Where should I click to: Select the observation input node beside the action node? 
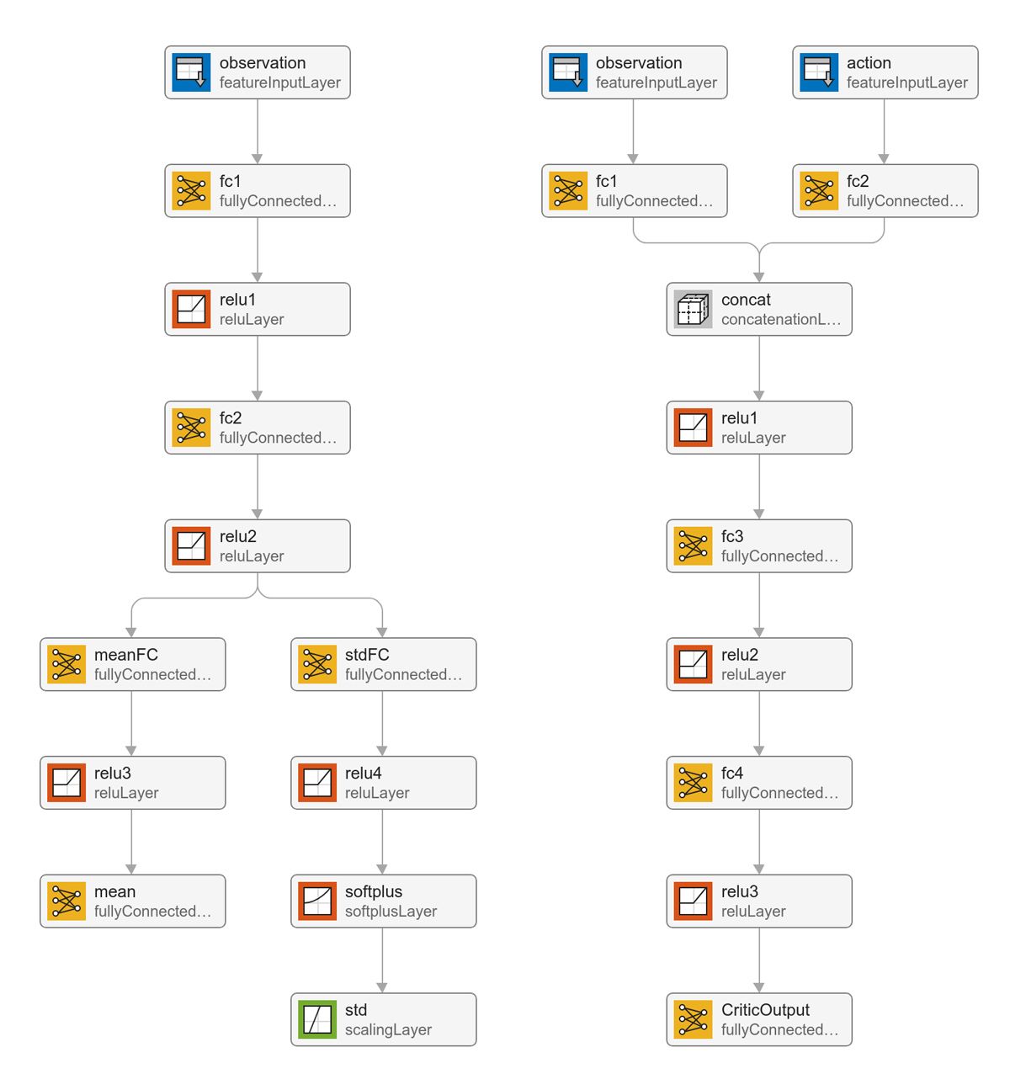[x=634, y=72]
